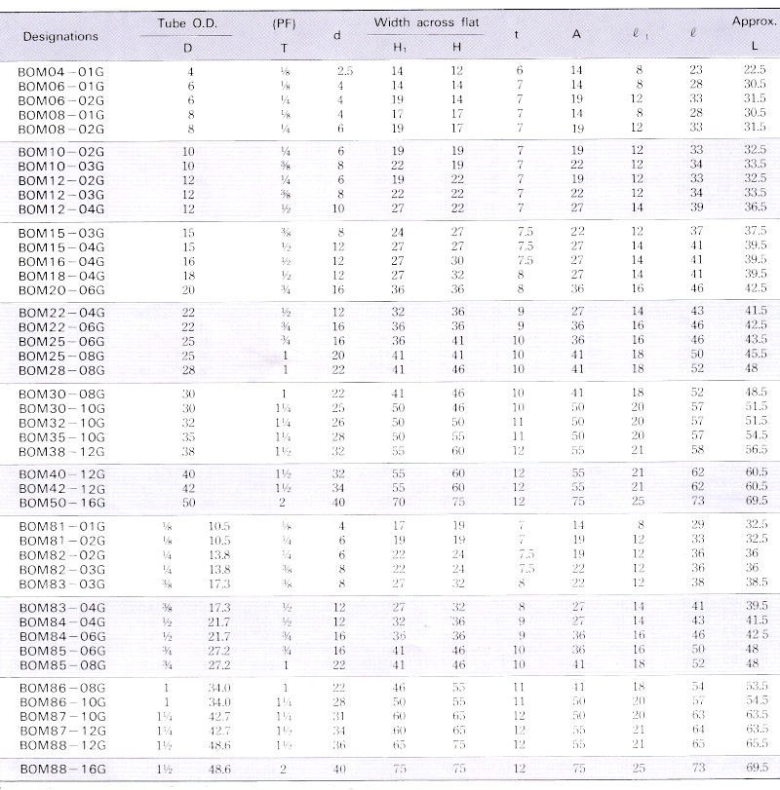The image size is (780, 790).
Task: Select designation BOM38-12G
Action: point(61,452)
